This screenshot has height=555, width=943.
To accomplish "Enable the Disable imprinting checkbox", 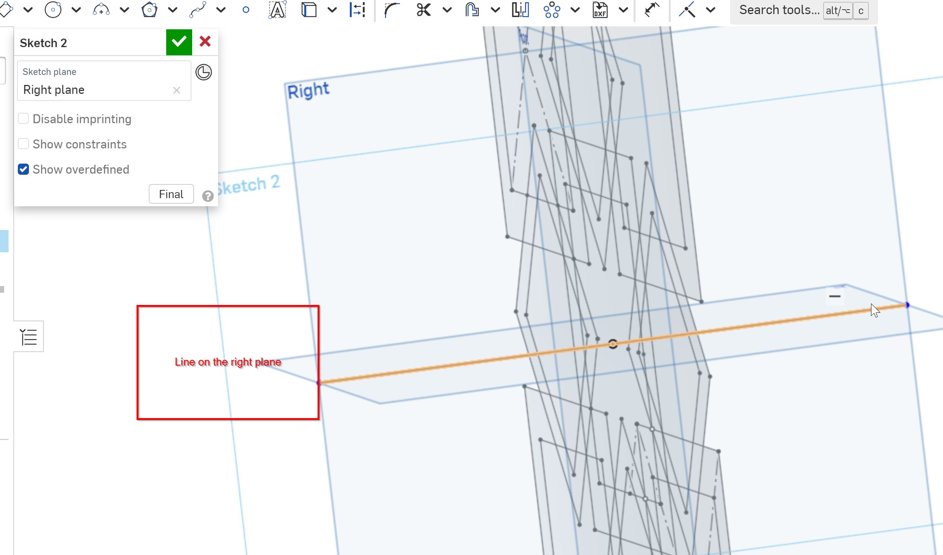I will click(x=24, y=119).
